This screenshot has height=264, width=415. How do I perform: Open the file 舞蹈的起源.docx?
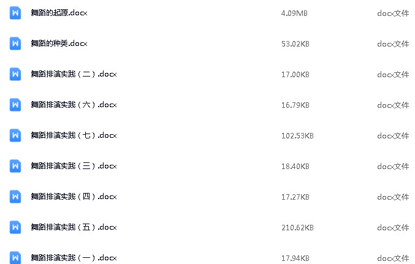[x=59, y=13]
